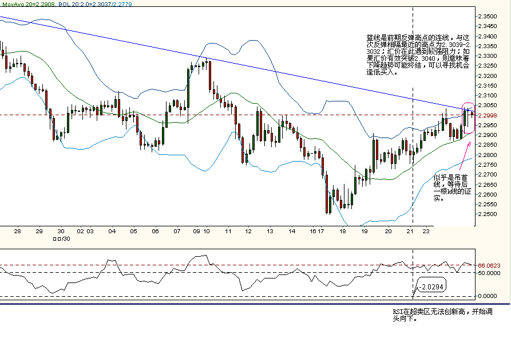This screenshot has height=357, width=511.
Task: Click date label 05 on time axis
Action: [x=133, y=232]
